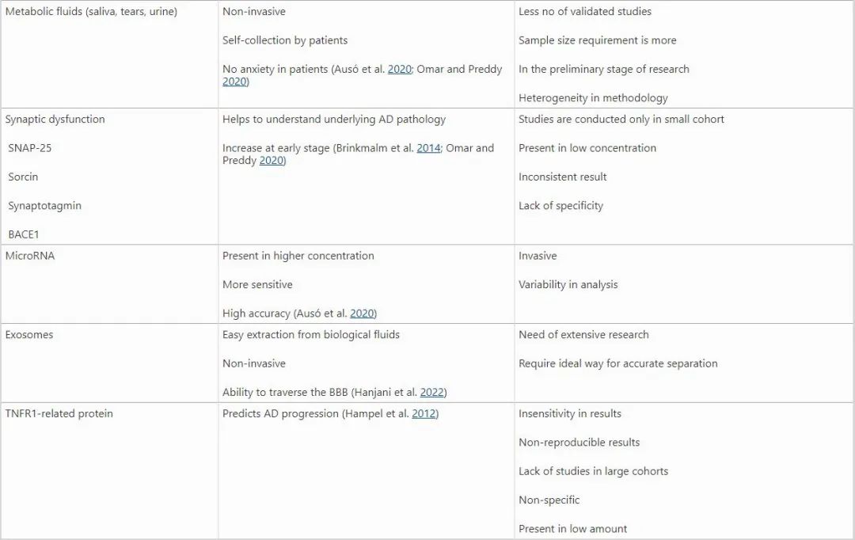The image size is (855, 540).
Task: Follow the Brinkmalm et al. 2014 reference link
Action: [428, 148]
